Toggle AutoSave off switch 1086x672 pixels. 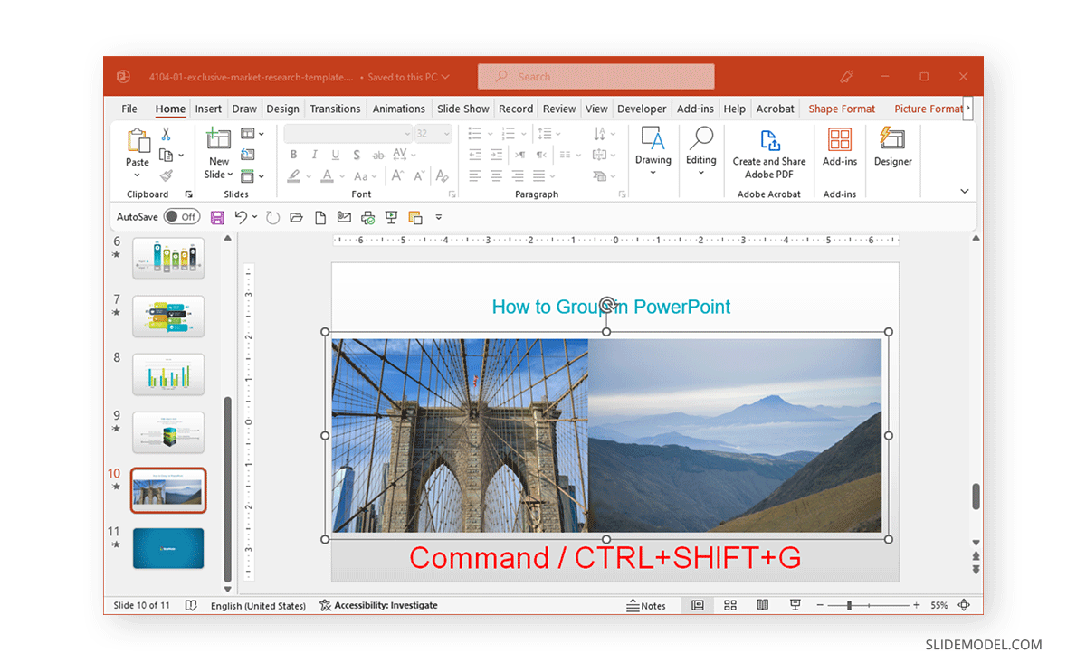click(x=182, y=216)
